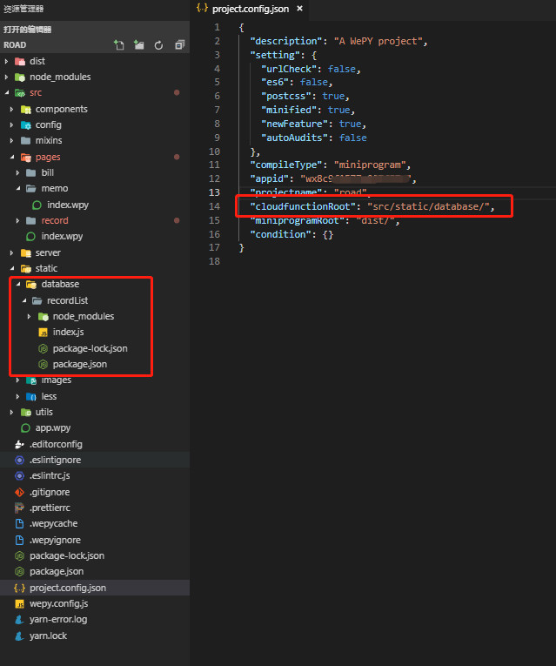The width and height of the screenshot is (556, 666).
Task: Open the yarn.lock file
Action: 48,636
